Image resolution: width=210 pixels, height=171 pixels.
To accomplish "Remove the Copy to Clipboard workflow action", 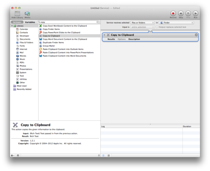I will coord(196,35).
